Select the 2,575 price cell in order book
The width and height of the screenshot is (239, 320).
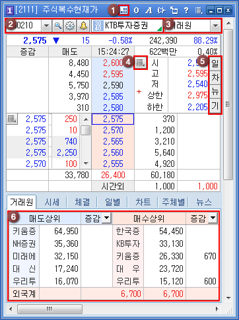click(113, 119)
